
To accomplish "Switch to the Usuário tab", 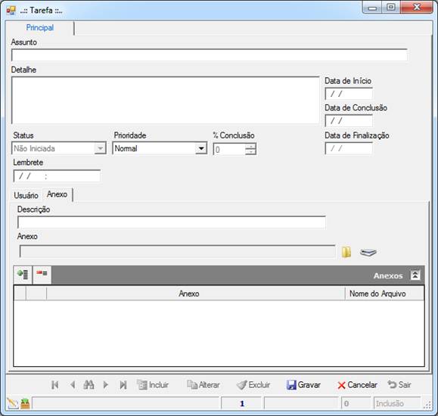I will pos(26,195).
